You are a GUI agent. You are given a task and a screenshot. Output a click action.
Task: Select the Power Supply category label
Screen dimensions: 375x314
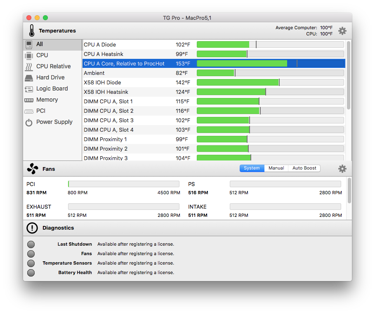point(54,122)
